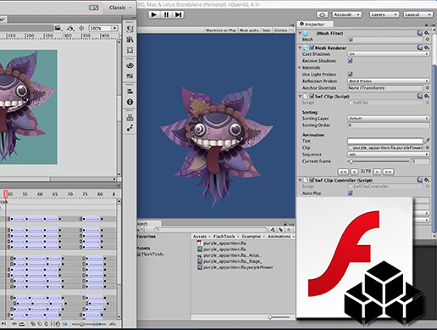
Task: Pause the Unity game preview
Action: coord(166,14)
